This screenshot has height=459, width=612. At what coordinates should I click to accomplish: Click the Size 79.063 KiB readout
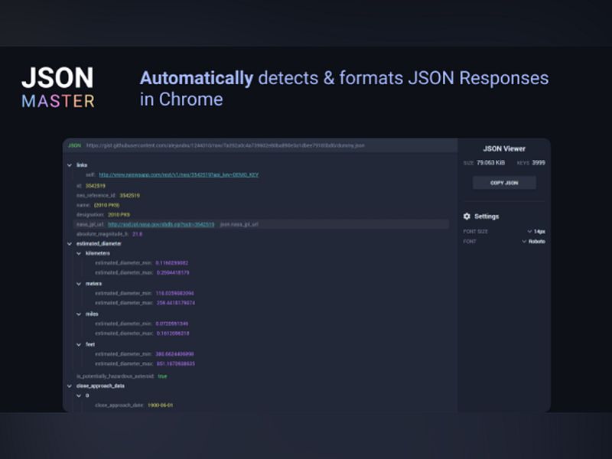484,163
